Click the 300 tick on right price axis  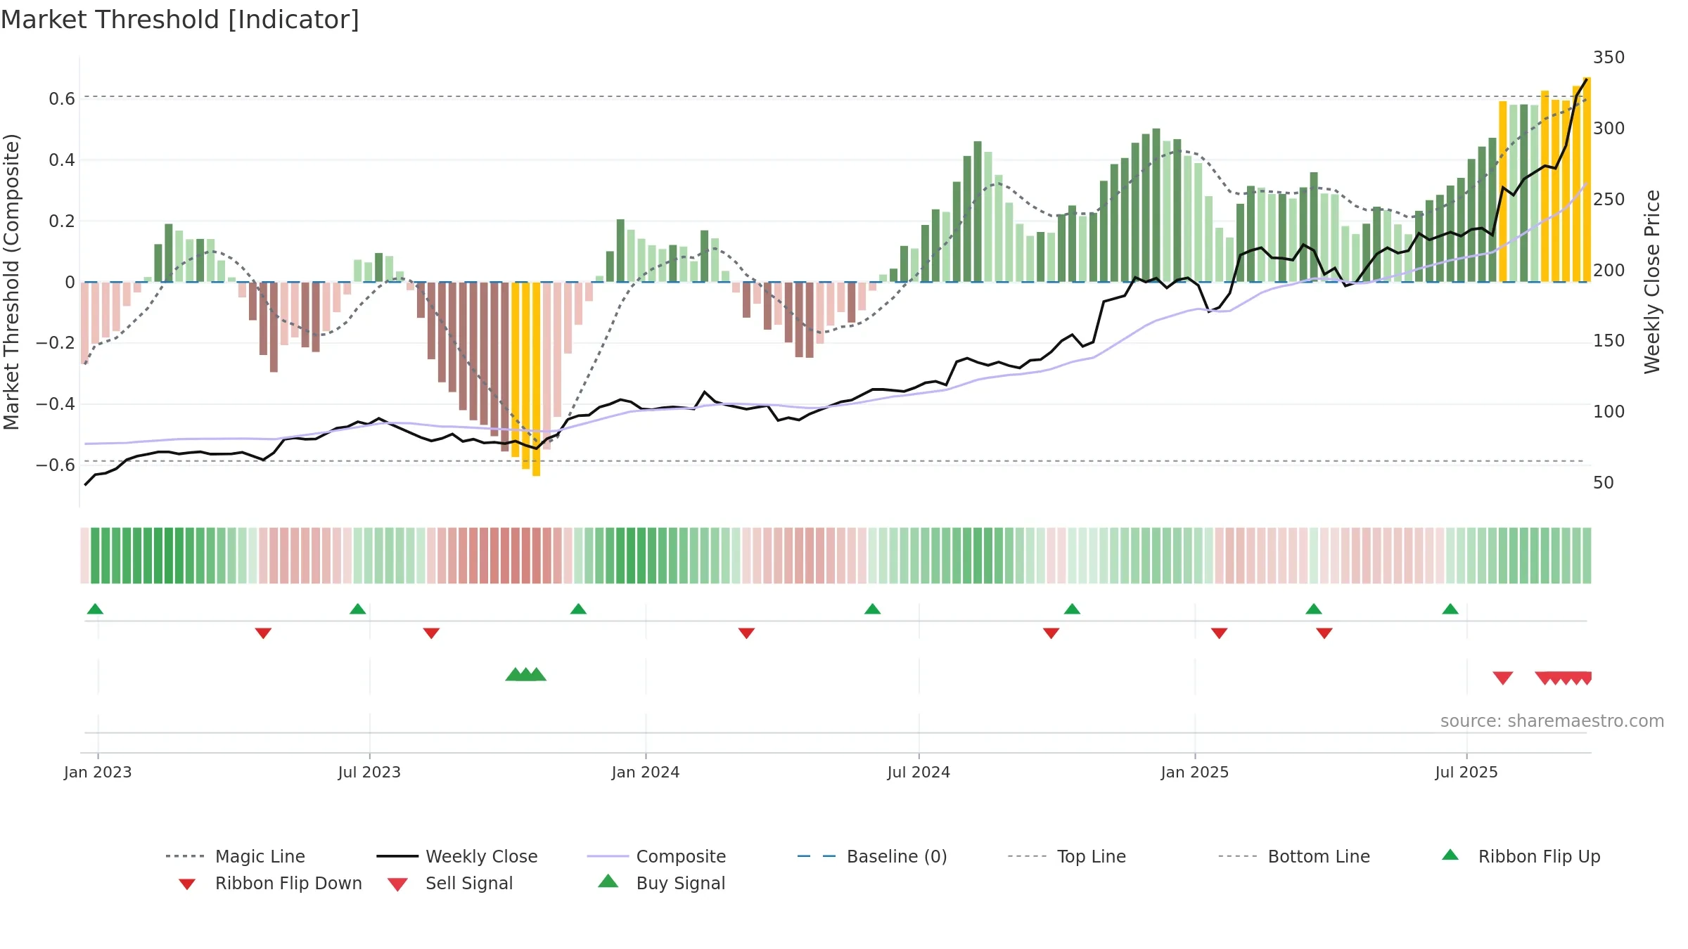click(1609, 129)
